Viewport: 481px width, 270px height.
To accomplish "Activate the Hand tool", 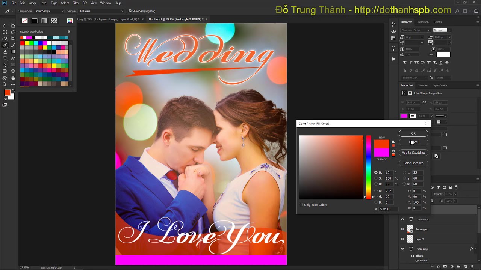I will pos(13,78).
